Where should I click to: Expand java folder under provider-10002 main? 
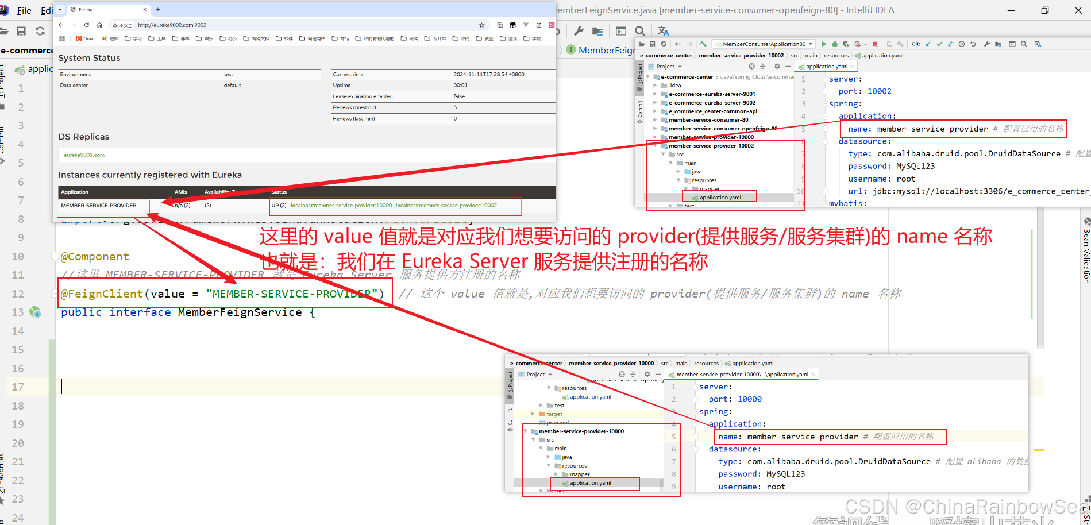pyautogui.click(x=678, y=172)
